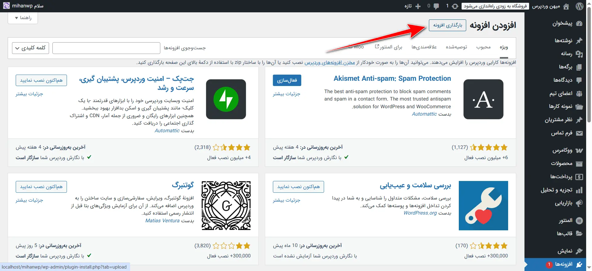Install Jetpack with هم‌اکنون نصب نمایید
Image resolution: width=592 pixels, height=271 pixels.
click(41, 80)
